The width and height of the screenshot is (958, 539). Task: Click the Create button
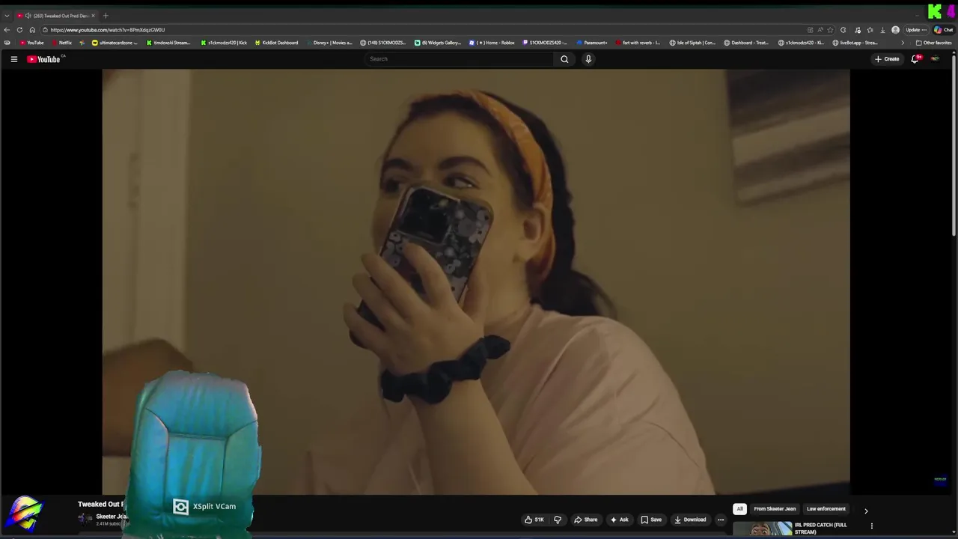pyautogui.click(x=887, y=59)
